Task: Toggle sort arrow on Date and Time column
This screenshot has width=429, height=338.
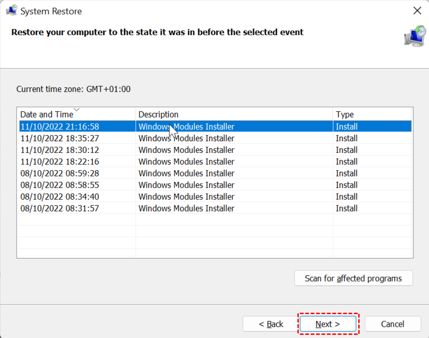Action: [76, 110]
